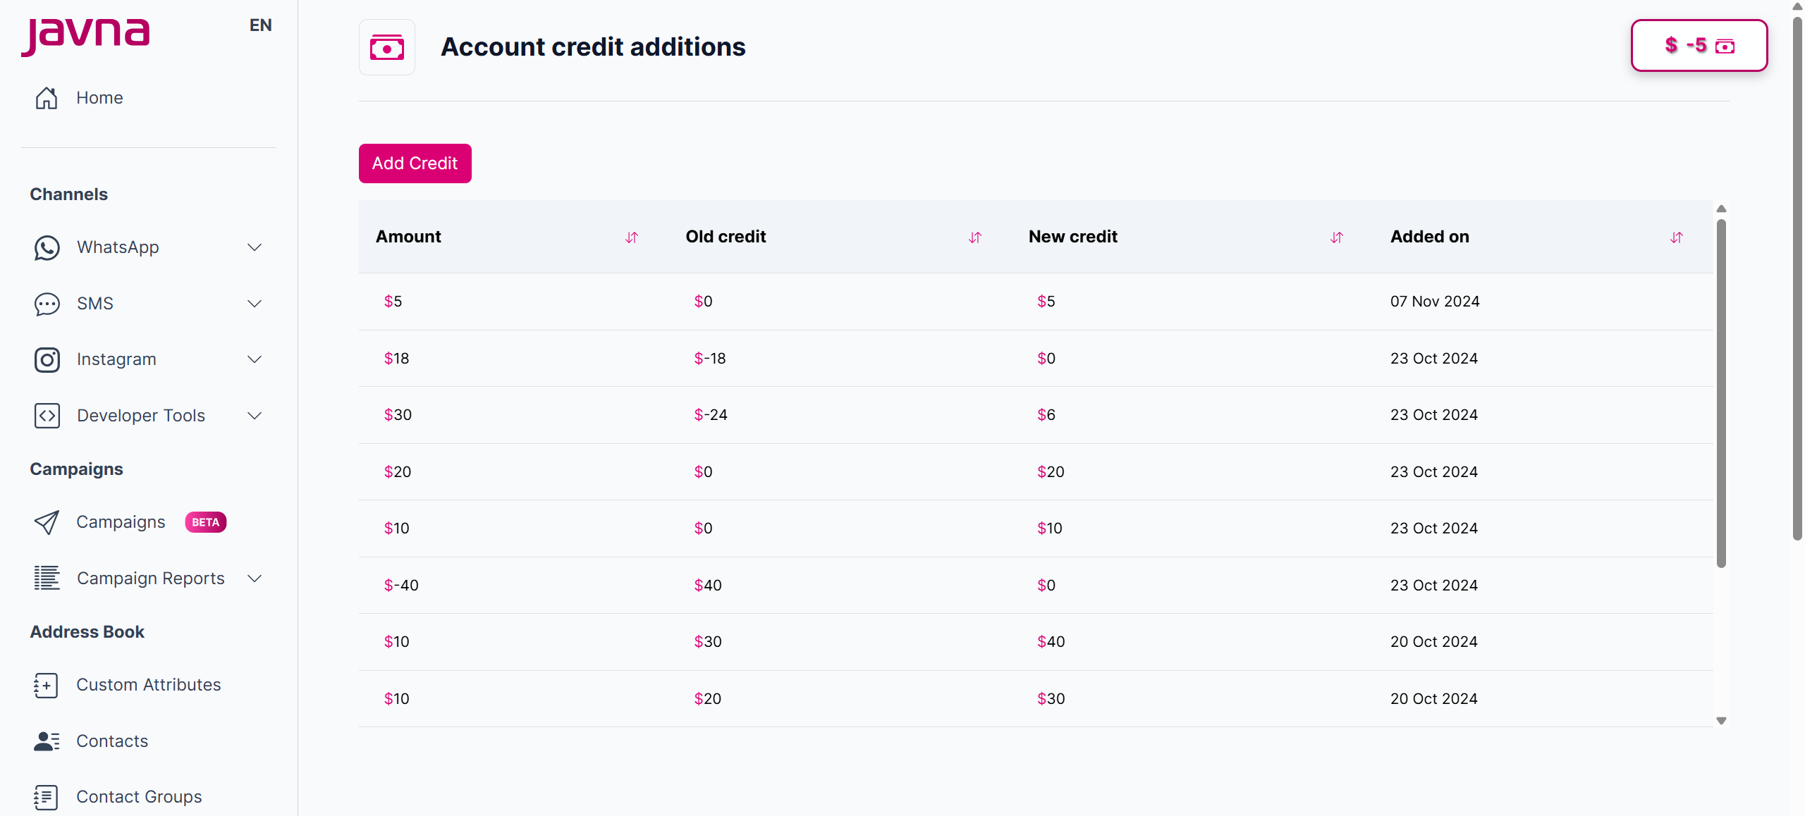This screenshot has height=816, width=1805.
Task: Open the Contact Groups menu item
Action: pyautogui.click(x=139, y=797)
